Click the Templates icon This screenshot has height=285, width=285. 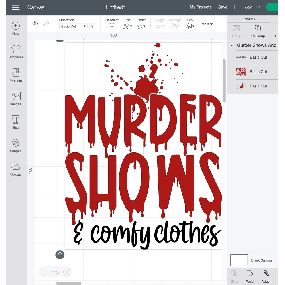click(15, 52)
